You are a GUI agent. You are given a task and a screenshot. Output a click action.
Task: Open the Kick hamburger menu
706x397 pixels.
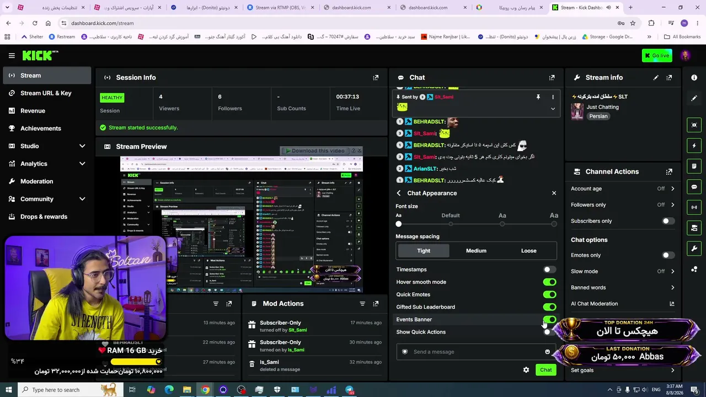click(12, 56)
